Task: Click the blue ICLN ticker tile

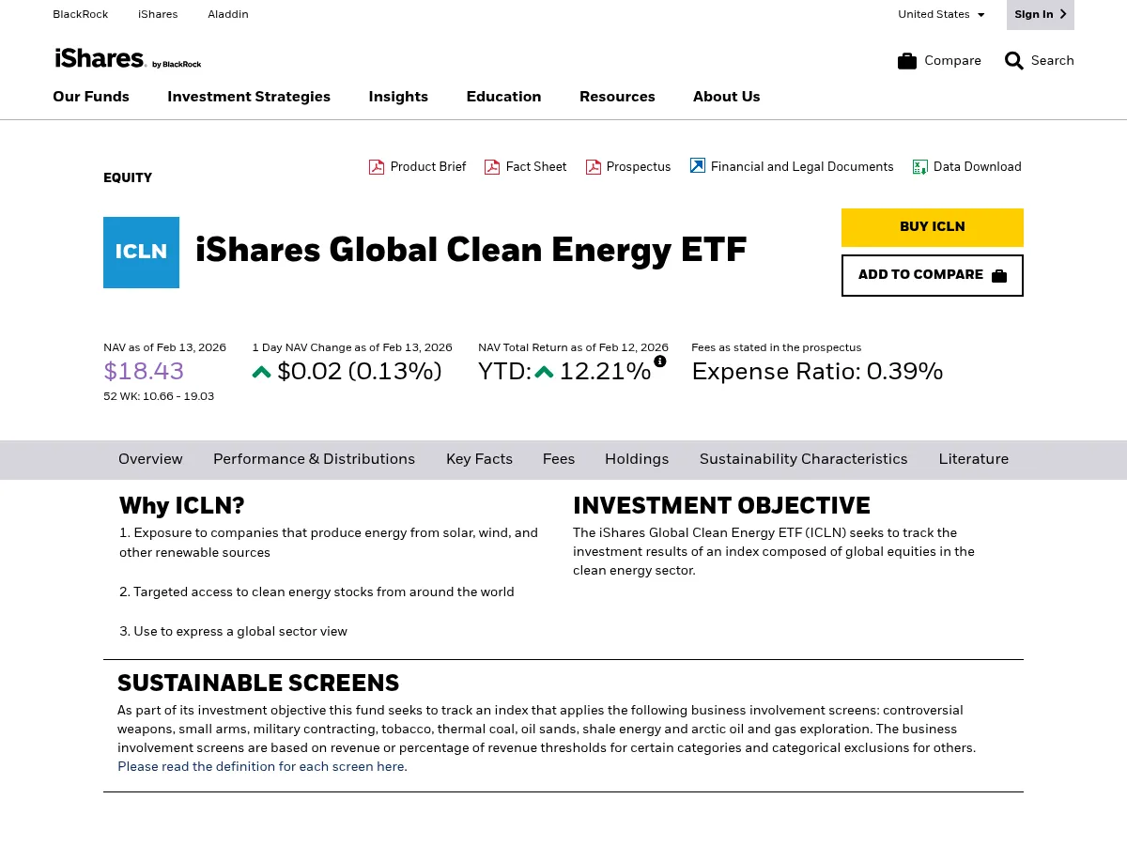Action: (141, 252)
